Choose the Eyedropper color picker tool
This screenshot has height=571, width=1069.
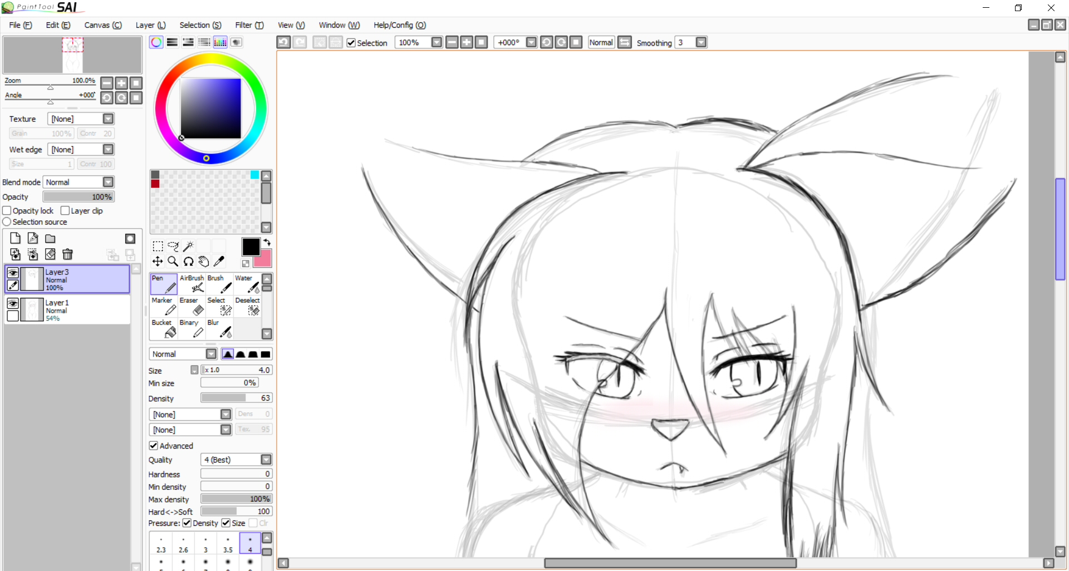click(219, 261)
